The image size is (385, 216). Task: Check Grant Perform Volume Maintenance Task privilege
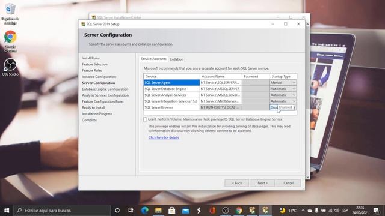pyautogui.click(x=145, y=119)
